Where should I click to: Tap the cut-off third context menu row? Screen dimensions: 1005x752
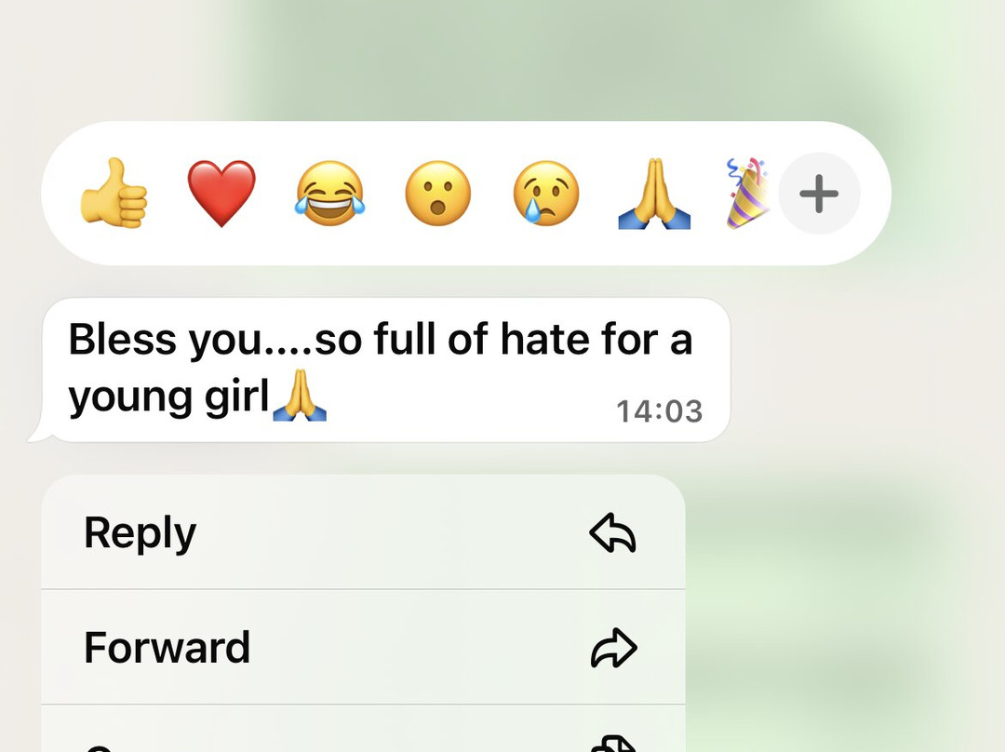364,729
